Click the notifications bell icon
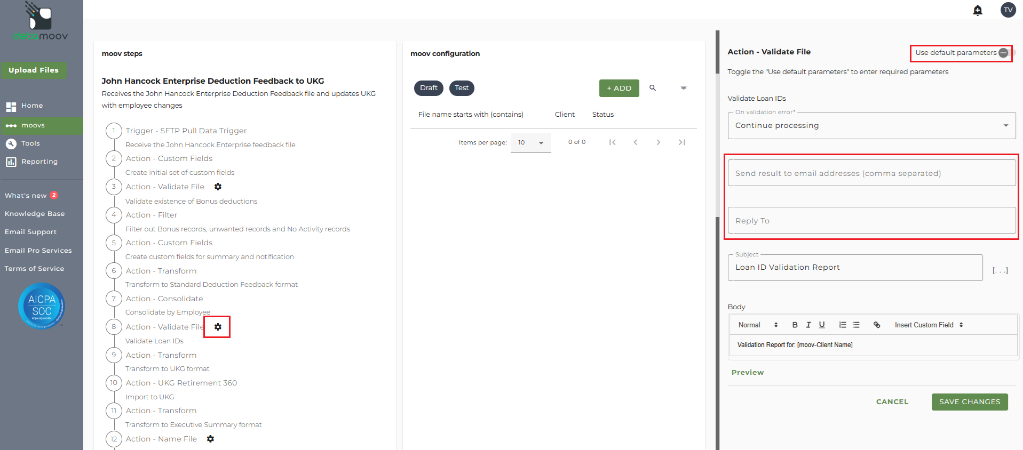1023x450 pixels. 978,10
